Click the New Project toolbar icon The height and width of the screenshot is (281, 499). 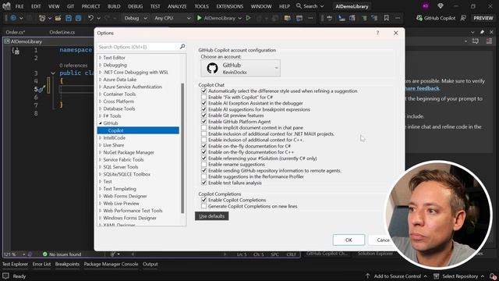pyautogui.click(x=42, y=18)
